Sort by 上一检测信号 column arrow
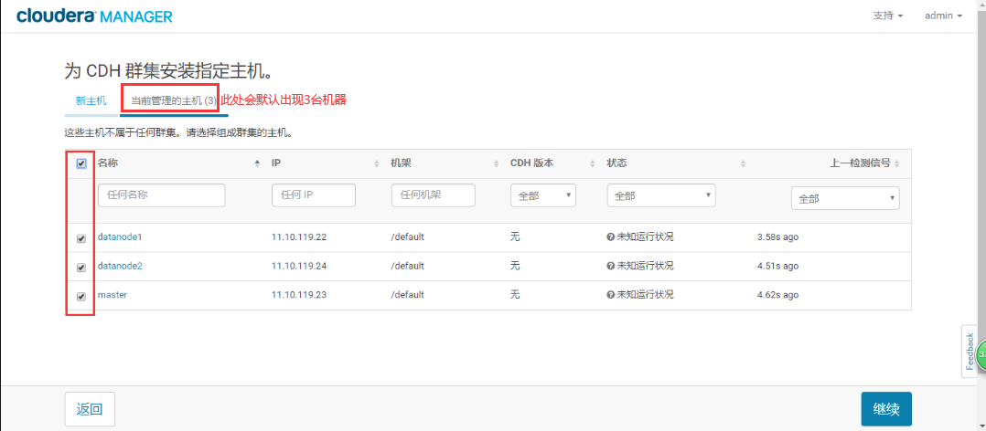This screenshot has width=986, height=431. tap(896, 163)
